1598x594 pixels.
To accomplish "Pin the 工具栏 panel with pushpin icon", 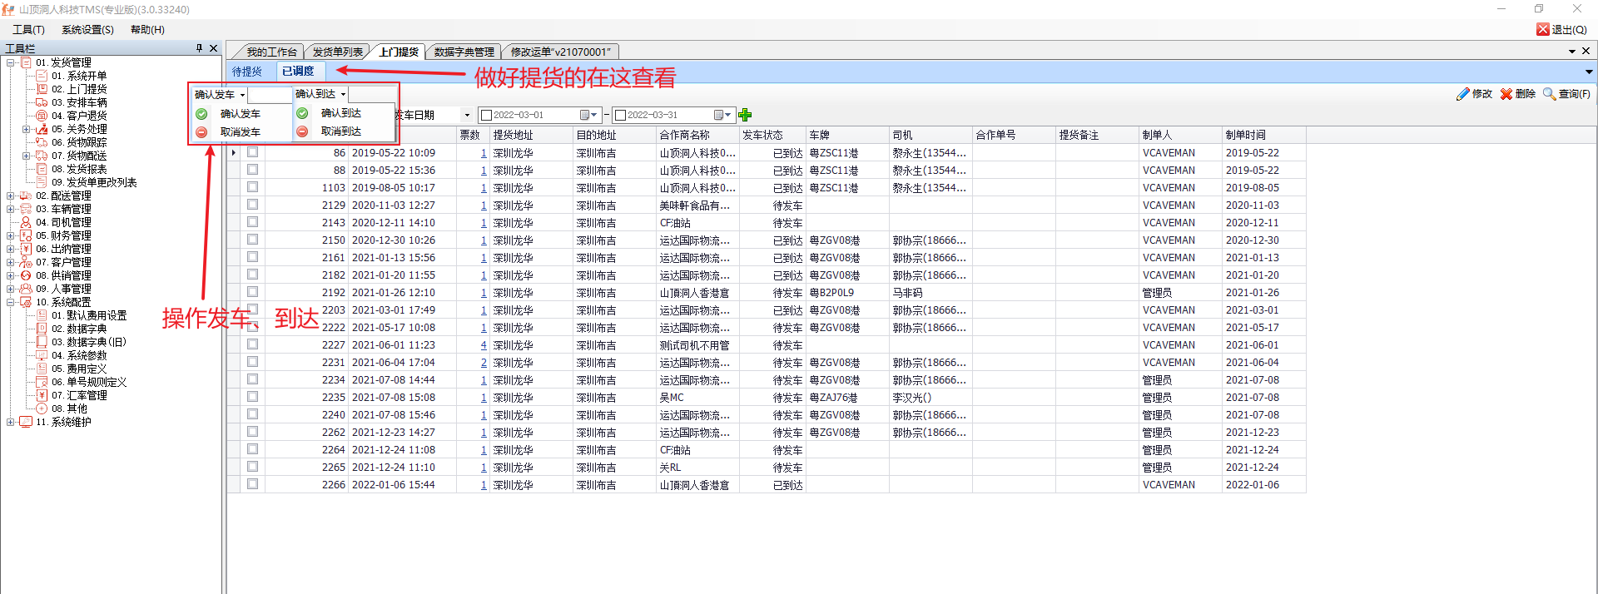I will tap(199, 48).
